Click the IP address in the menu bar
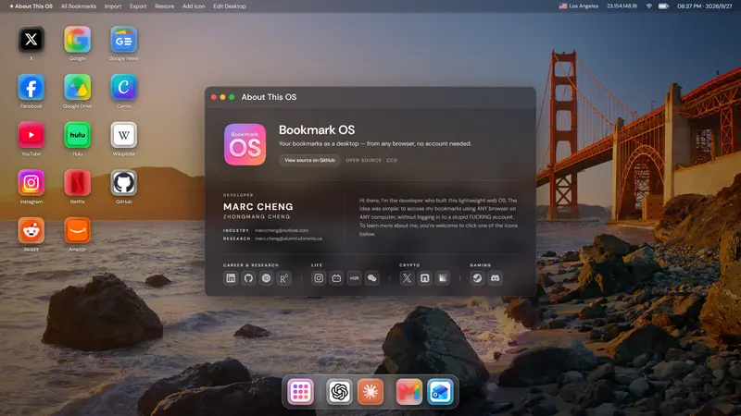This screenshot has height=416, width=741. (622, 6)
